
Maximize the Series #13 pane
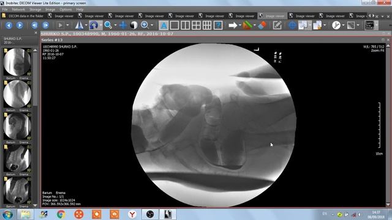tap(383, 40)
